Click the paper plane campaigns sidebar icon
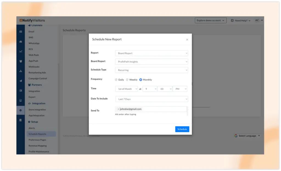 coord(21,81)
